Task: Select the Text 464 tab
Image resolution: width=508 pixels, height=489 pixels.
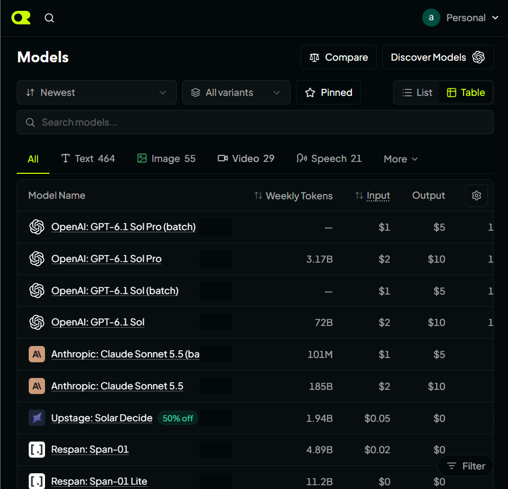Action: (x=88, y=159)
